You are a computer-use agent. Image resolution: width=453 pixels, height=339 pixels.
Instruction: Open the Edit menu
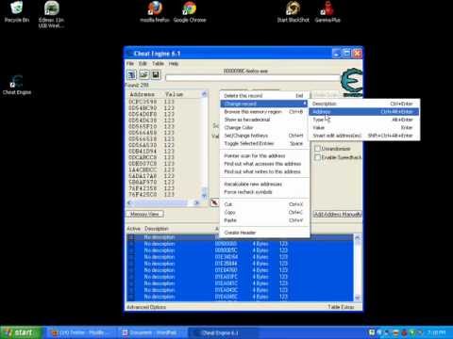(x=143, y=63)
